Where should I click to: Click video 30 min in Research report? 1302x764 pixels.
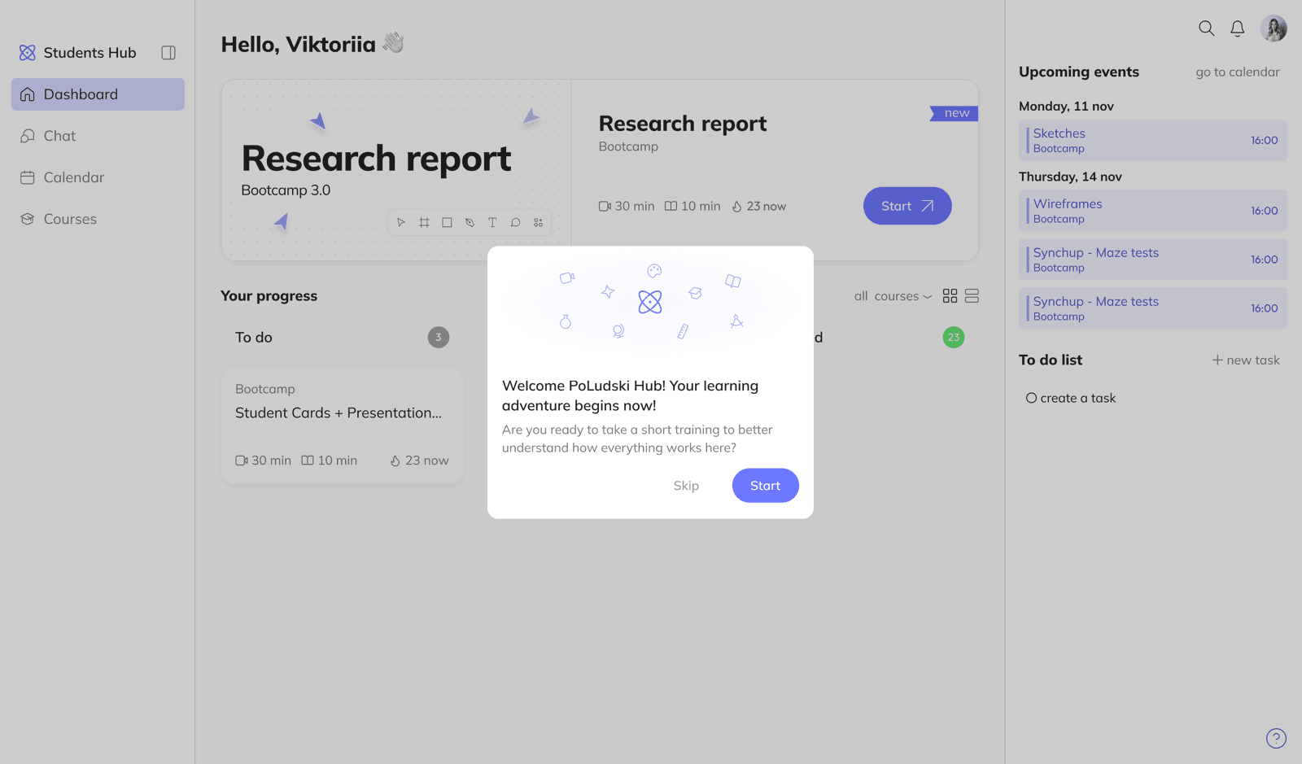click(x=627, y=207)
